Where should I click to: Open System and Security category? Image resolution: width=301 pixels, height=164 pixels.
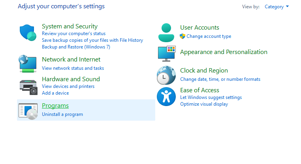coord(70,26)
